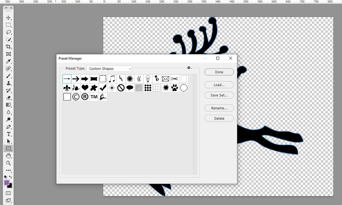Image resolution: width=342 pixels, height=205 pixels.
Task: Select the leaping reindeer shape preset
Action: tap(103, 97)
